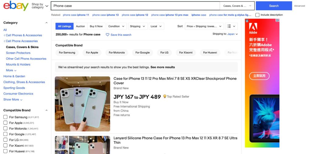Check the For Apple filter checkbox

click(x=5, y=123)
